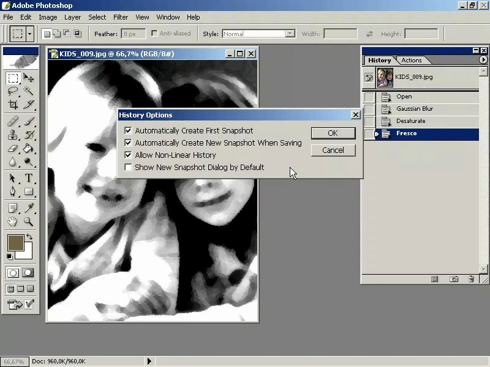This screenshot has height=367, width=490.
Task: Select the Notes tool
Action: 13,208
